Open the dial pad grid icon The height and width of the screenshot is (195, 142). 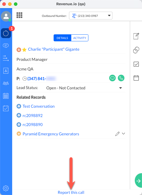click(19, 15)
